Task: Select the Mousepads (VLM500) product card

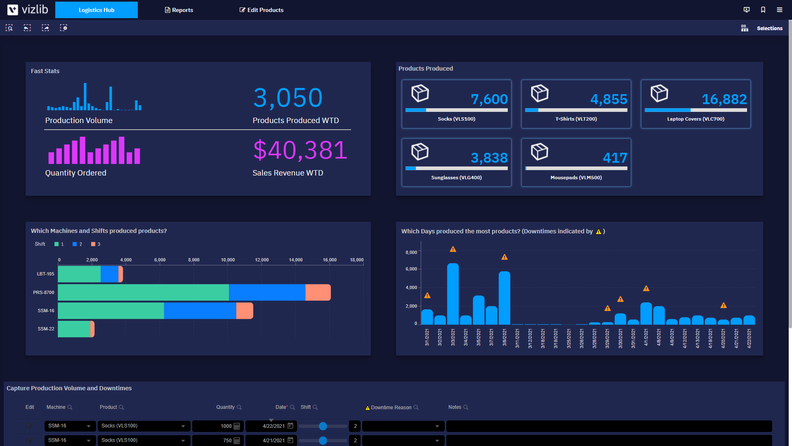Action: click(576, 163)
